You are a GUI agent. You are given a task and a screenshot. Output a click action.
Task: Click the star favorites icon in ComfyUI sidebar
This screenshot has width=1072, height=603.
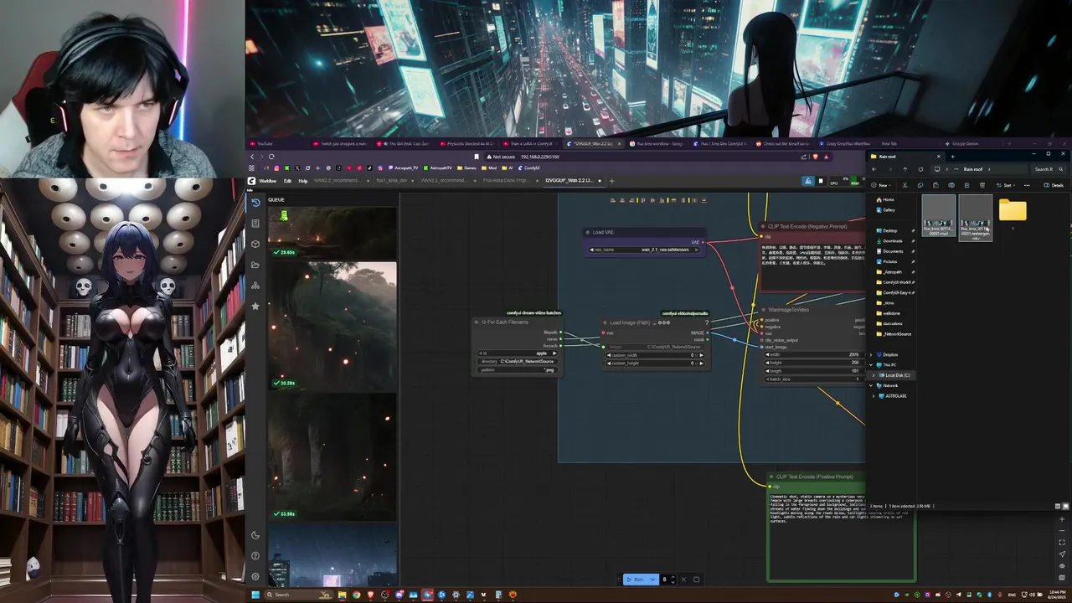click(255, 306)
